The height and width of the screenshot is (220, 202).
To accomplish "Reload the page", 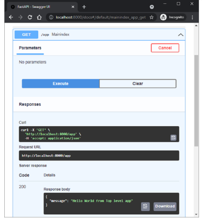I will click(x=30, y=17).
